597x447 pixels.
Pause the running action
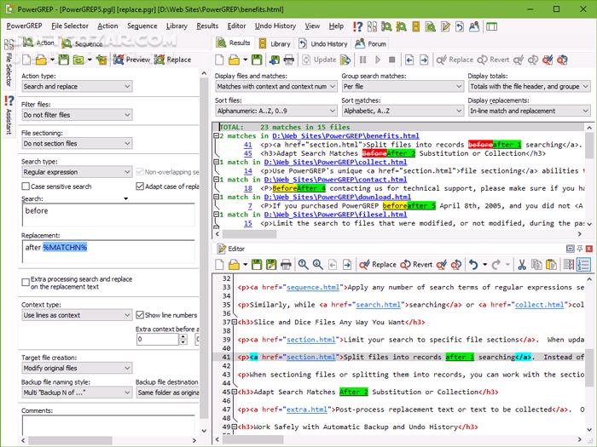click(x=362, y=60)
